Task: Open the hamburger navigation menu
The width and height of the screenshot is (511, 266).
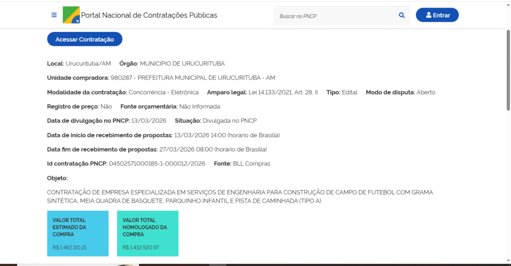Action: tap(54, 15)
